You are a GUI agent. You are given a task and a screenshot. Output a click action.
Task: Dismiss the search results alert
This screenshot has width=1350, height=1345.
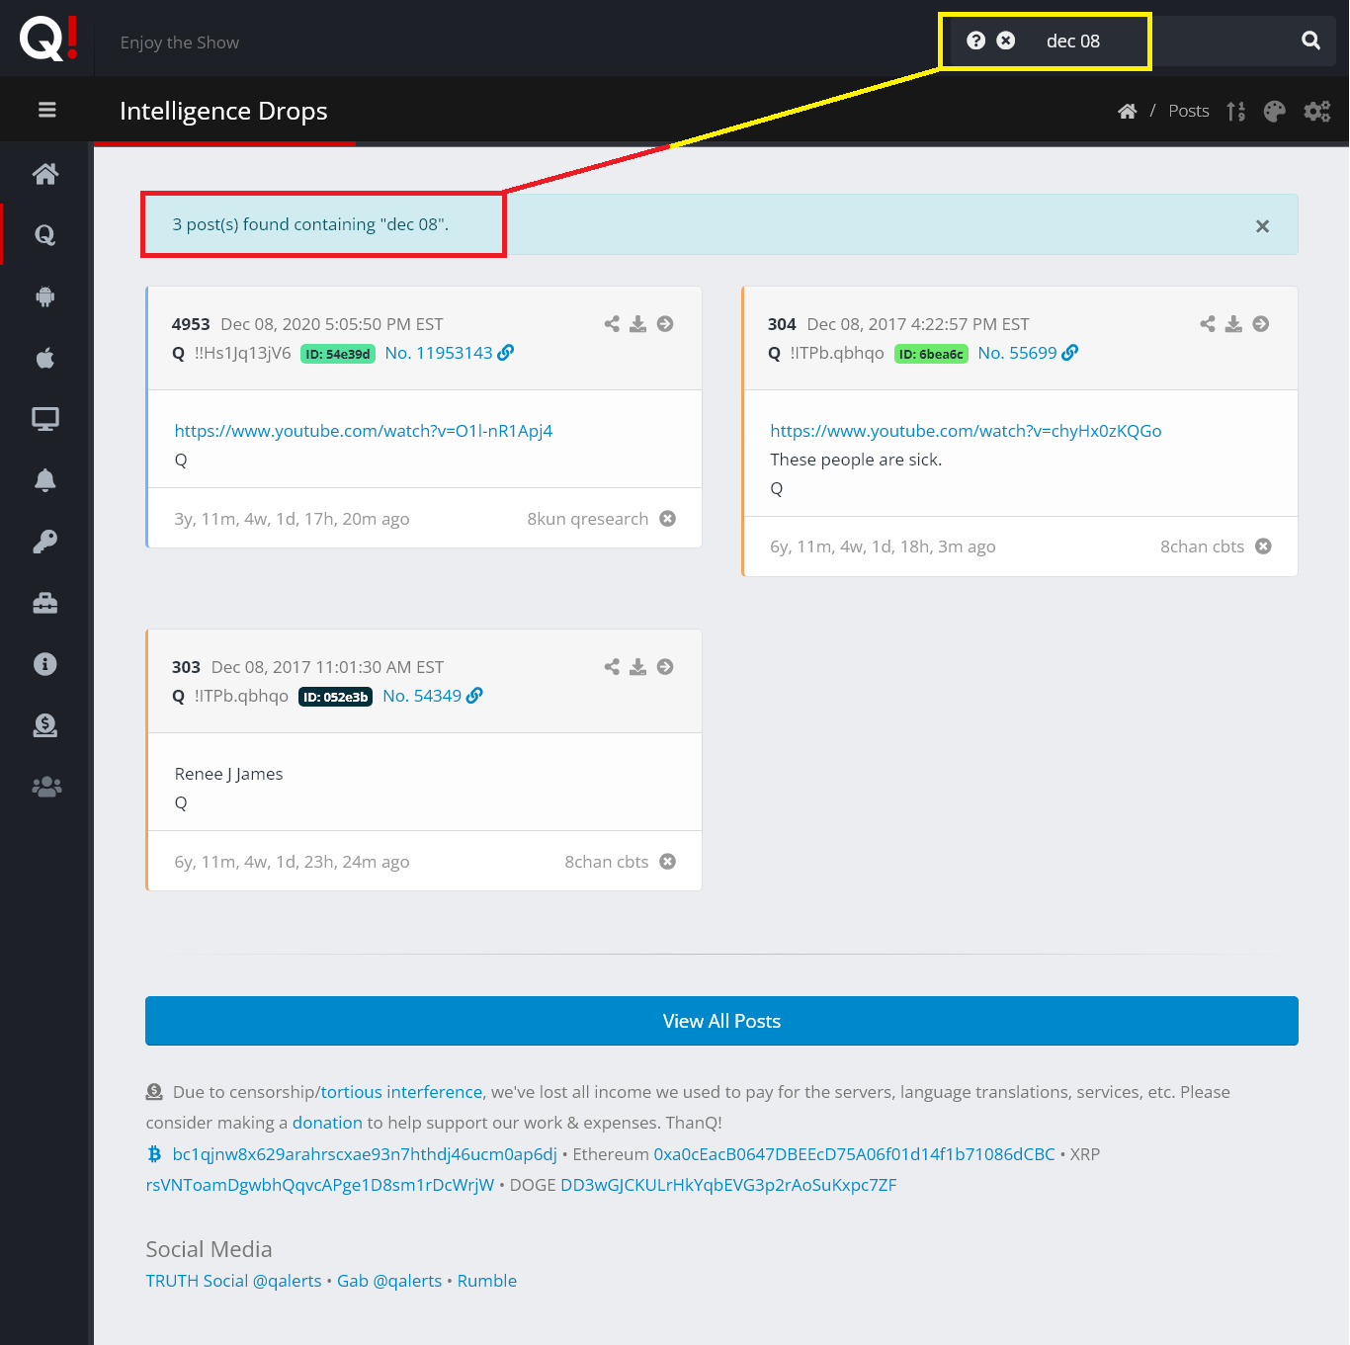pos(1262,226)
